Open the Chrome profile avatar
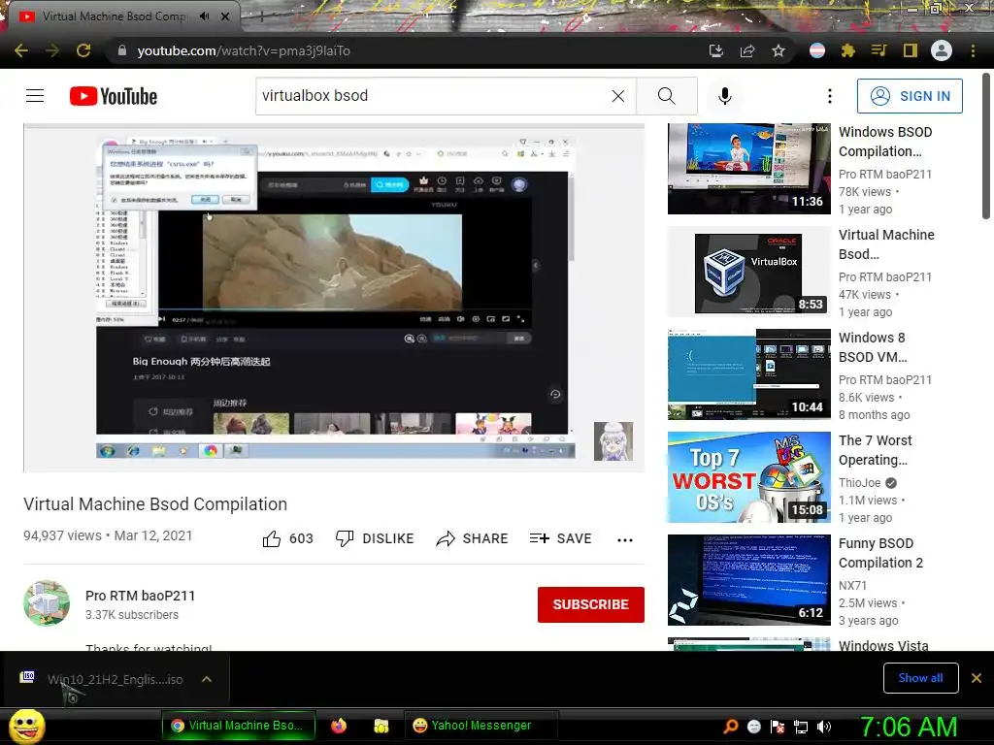The height and width of the screenshot is (745, 994). coord(942,50)
